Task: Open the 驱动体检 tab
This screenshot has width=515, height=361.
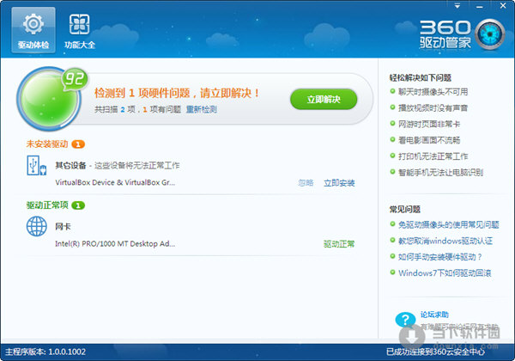Action: (33, 30)
